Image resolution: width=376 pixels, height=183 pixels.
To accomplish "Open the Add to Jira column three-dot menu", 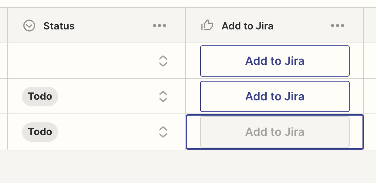I will (x=337, y=26).
